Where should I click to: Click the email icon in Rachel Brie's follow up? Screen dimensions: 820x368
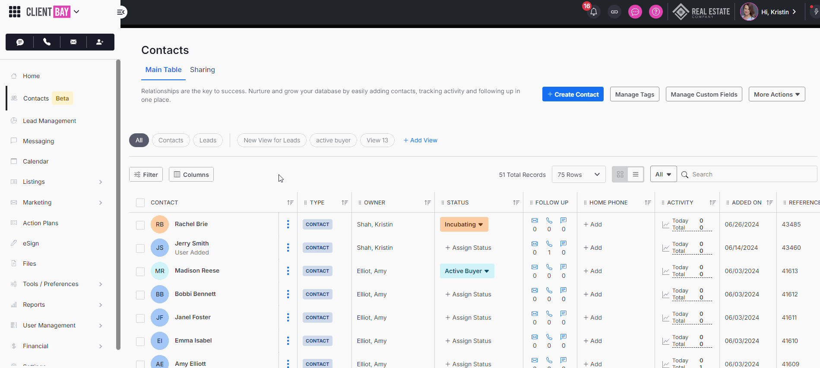click(x=535, y=220)
